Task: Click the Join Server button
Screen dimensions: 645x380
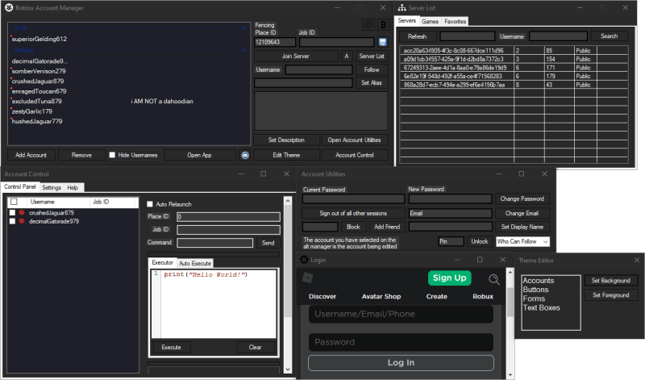Action: point(296,56)
